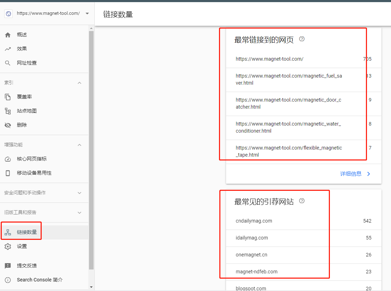Click the crossed-eye icon for 删除
Viewport: 391px width, 291px height.
pyautogui.click(x=8, y=125)
